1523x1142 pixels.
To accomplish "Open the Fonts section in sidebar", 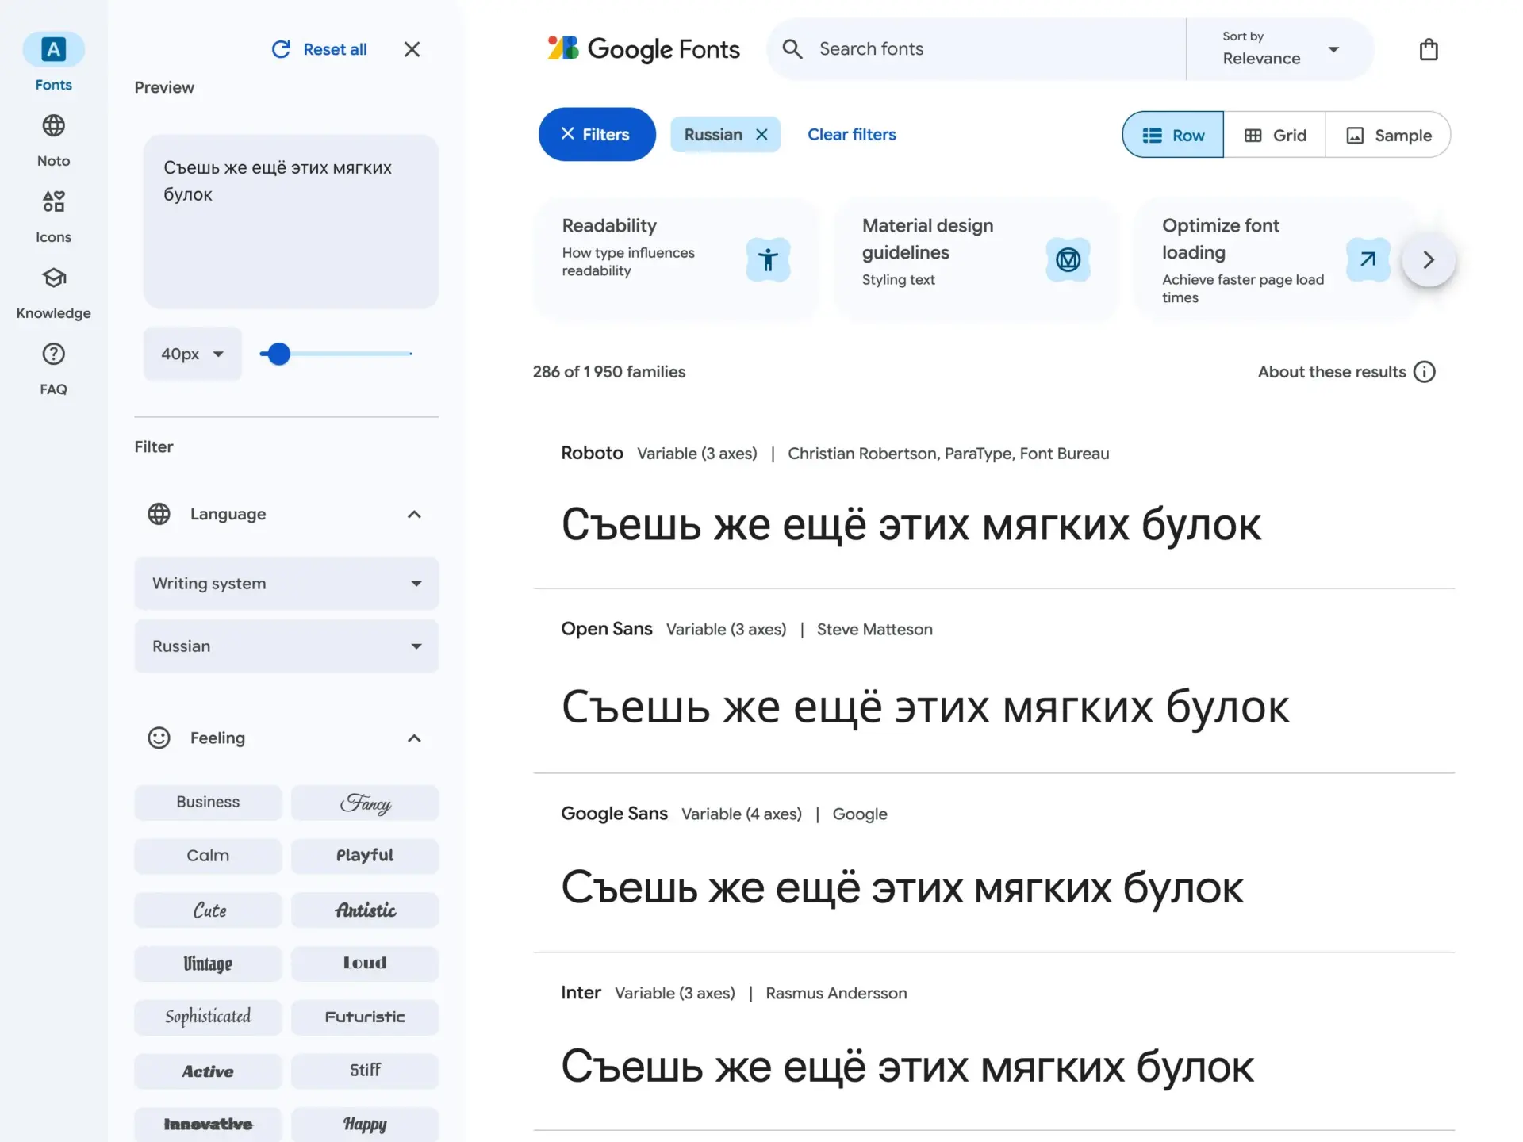I will pyautogui.click(x=53, y=63).
